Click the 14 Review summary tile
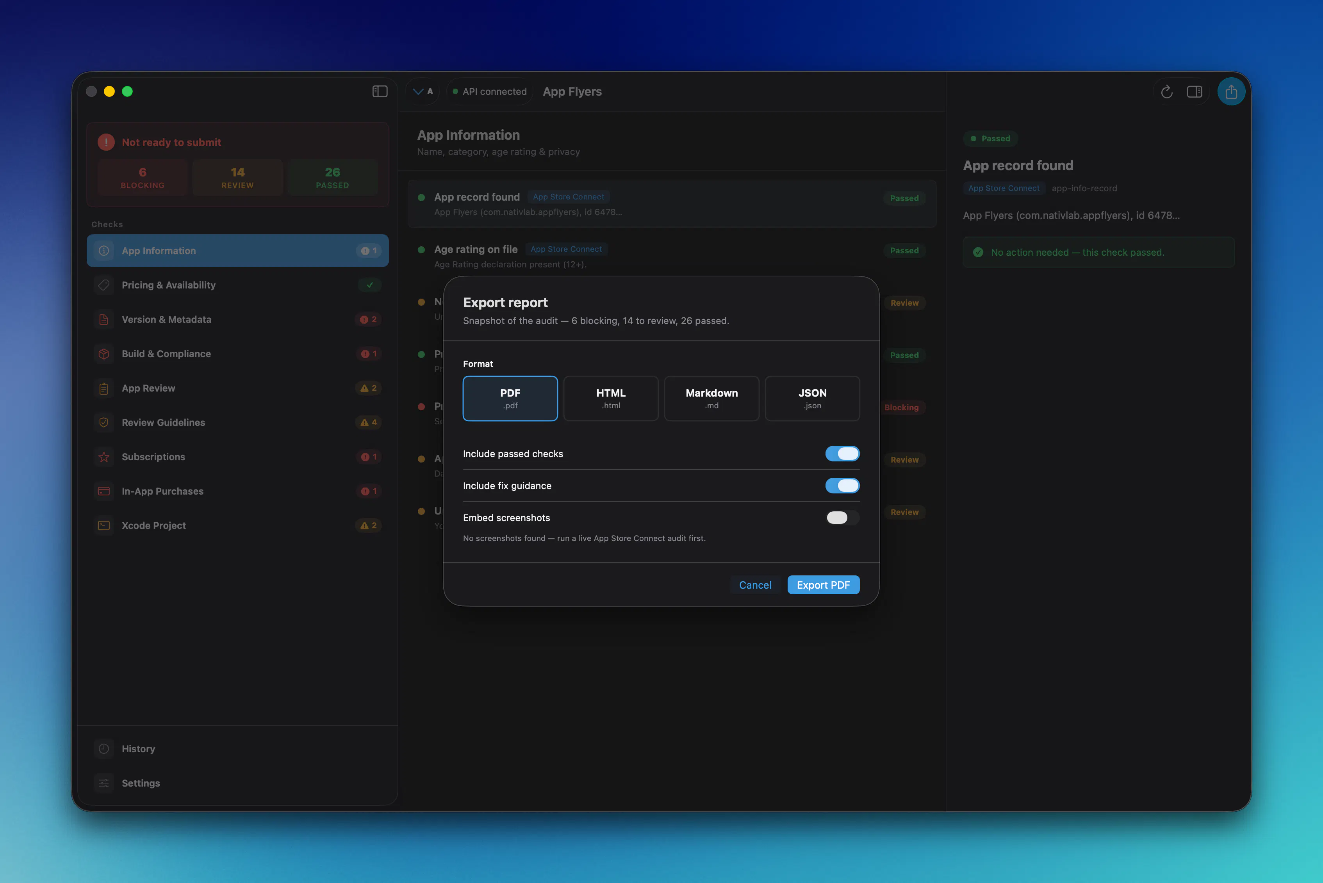Image resolution: width=1323 pixels, height=883 pixels. click(x=238, y=177)
